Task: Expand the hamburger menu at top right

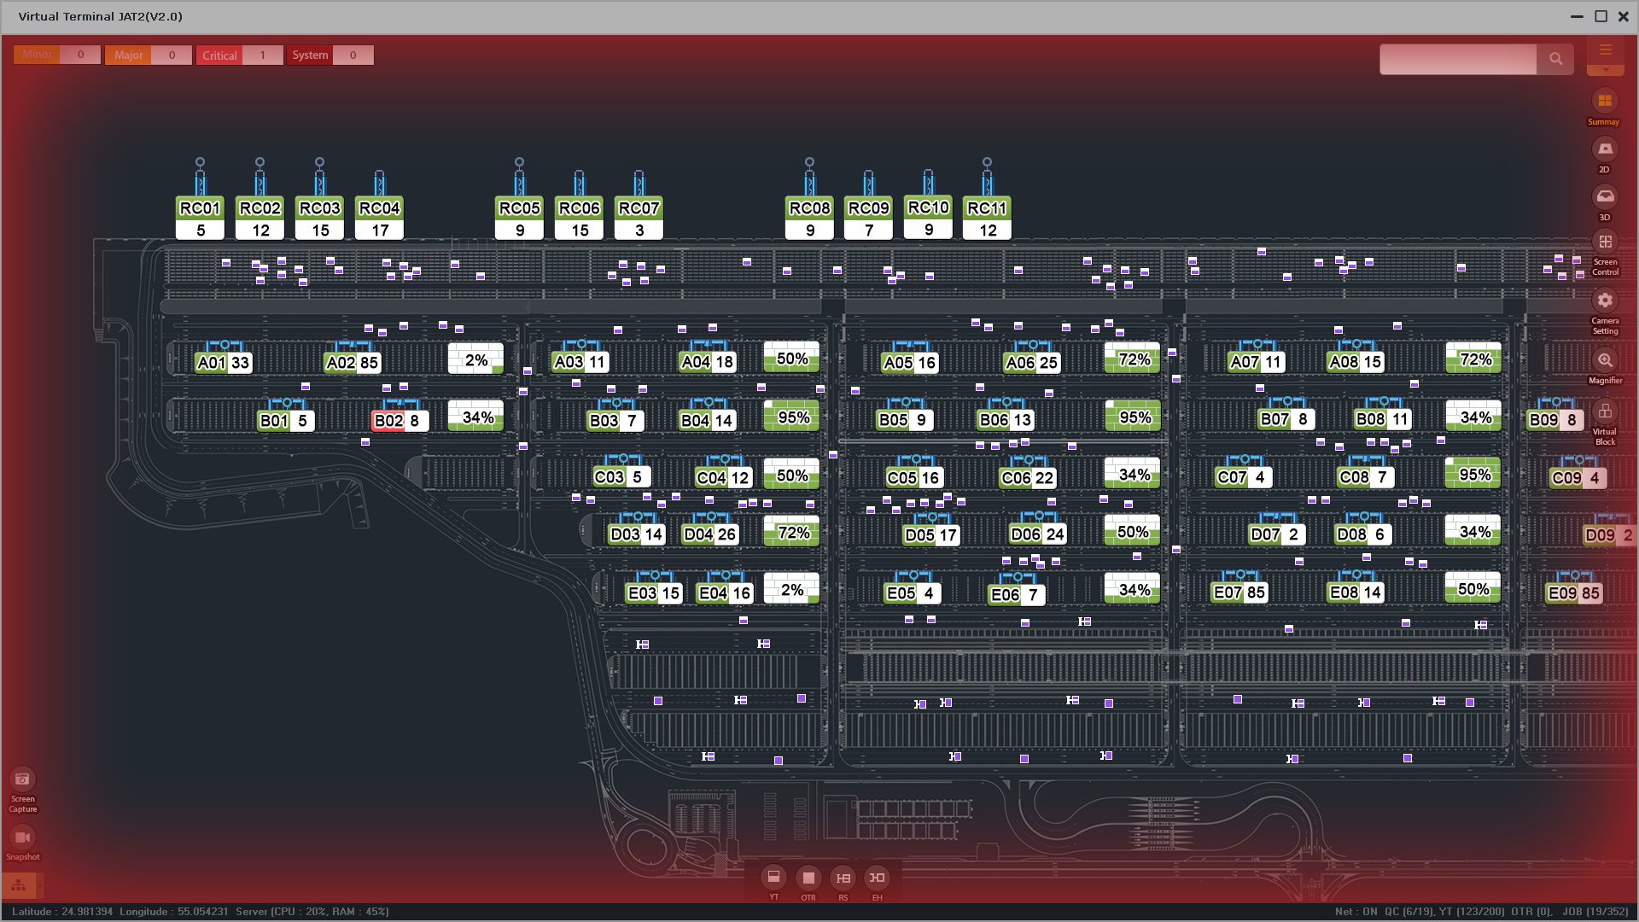Action: pyautogui.click(x=1605, y=50)
